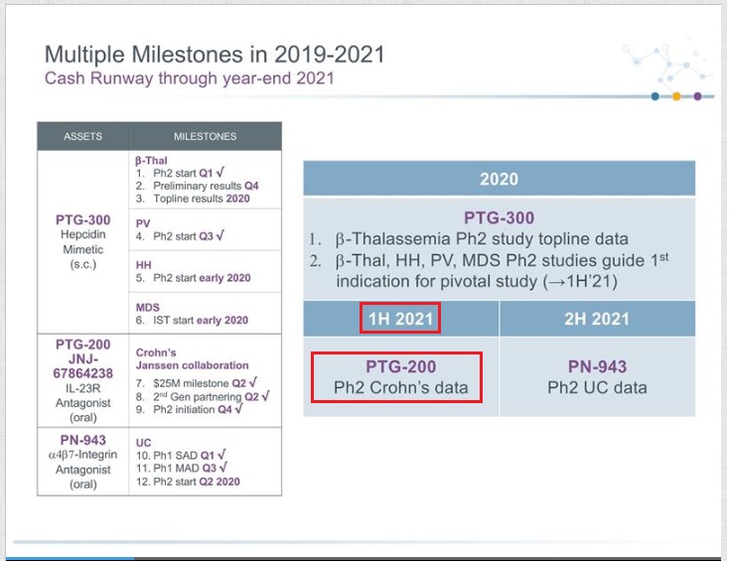Screen dimensions: 729x561
Task: Click '2nd Gen partnering Q2' line
Action: (x=203, y=396)
